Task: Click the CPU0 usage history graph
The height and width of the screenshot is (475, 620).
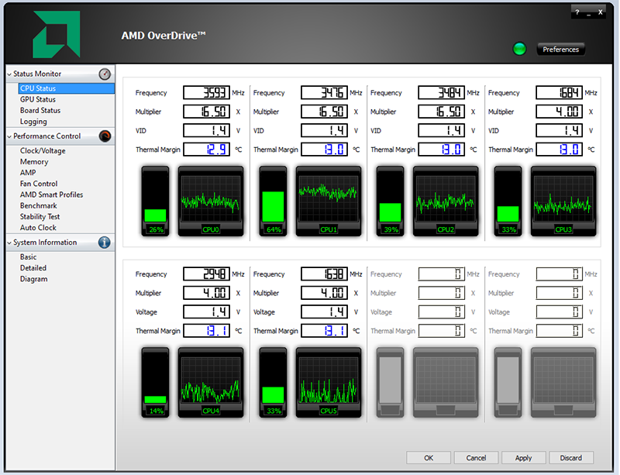Action: point(209,200)
